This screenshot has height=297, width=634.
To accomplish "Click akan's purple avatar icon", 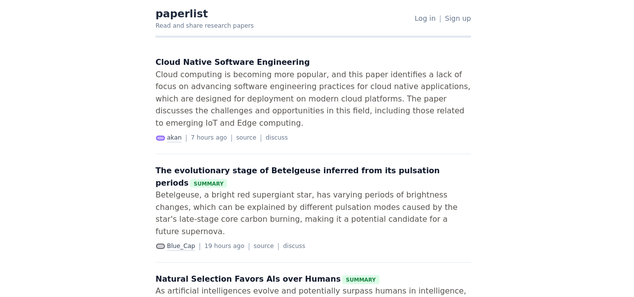I will point(160,138).
